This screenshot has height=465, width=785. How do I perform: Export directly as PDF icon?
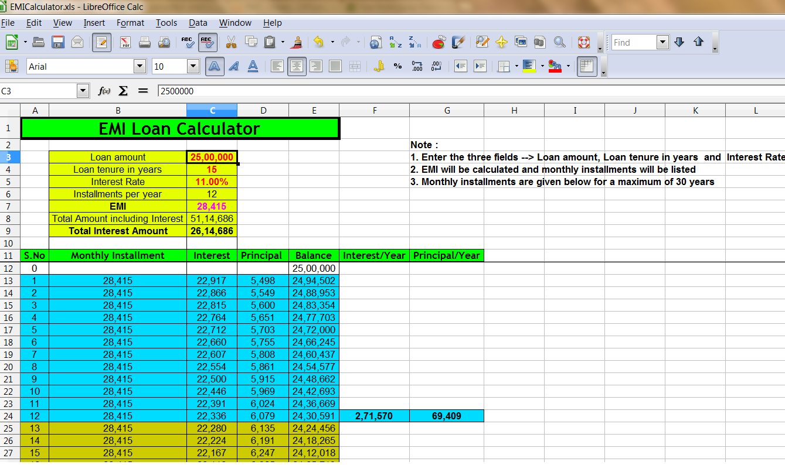(125, 42)
